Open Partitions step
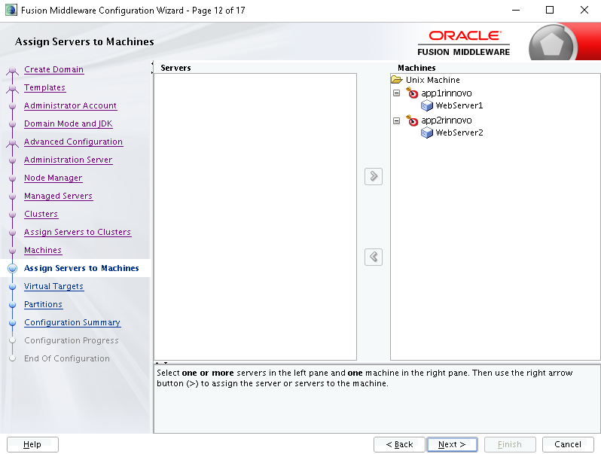Viewport: 601px width, 454px height. pos(43,305)
